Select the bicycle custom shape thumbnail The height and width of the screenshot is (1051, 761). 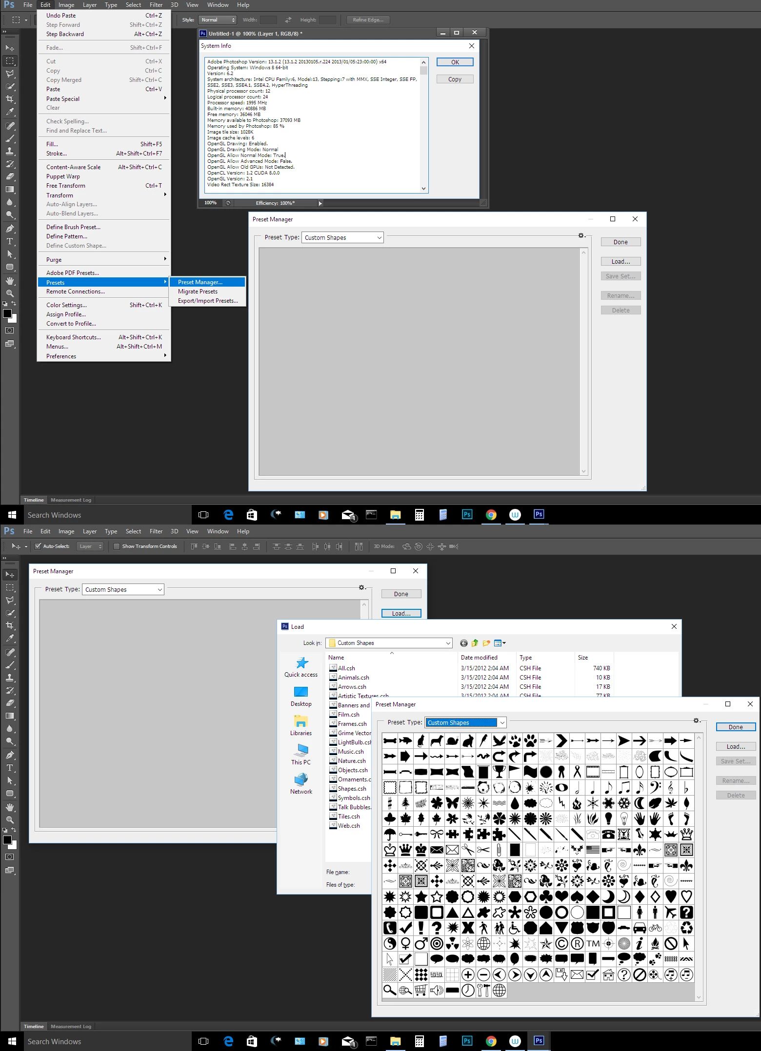(x=655, y=928)
